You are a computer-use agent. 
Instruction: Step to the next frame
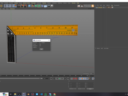tap(62, 79)
